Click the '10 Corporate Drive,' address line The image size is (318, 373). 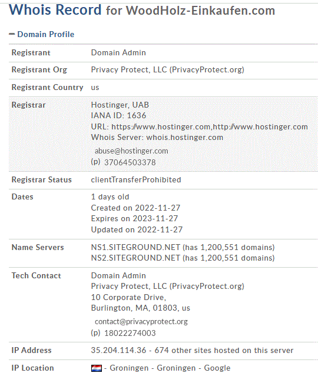[x=128, y=297]
